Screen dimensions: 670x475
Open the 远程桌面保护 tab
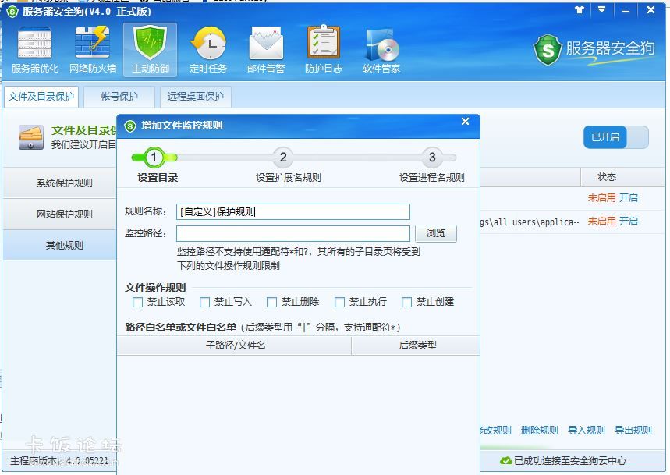coord(195,97)
